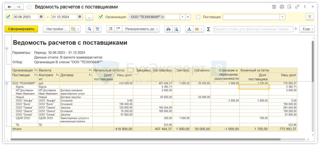
Task: Open the Еще menu
Action: pos(308,29)
